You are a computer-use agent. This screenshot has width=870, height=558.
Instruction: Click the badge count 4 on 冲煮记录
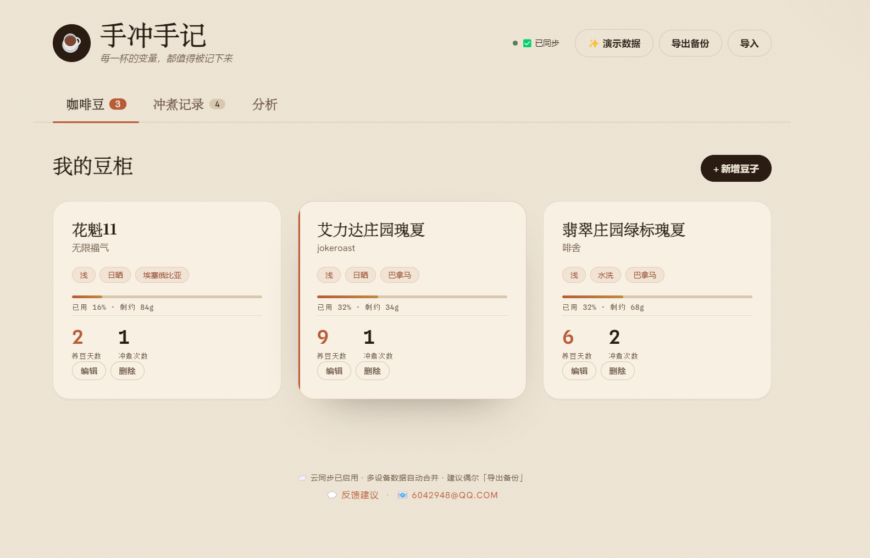point(217,104)
